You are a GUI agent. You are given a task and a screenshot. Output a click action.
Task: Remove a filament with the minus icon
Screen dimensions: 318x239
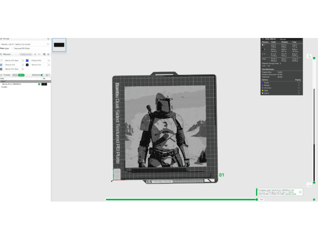pyautogui.click(x=39, y=54)
